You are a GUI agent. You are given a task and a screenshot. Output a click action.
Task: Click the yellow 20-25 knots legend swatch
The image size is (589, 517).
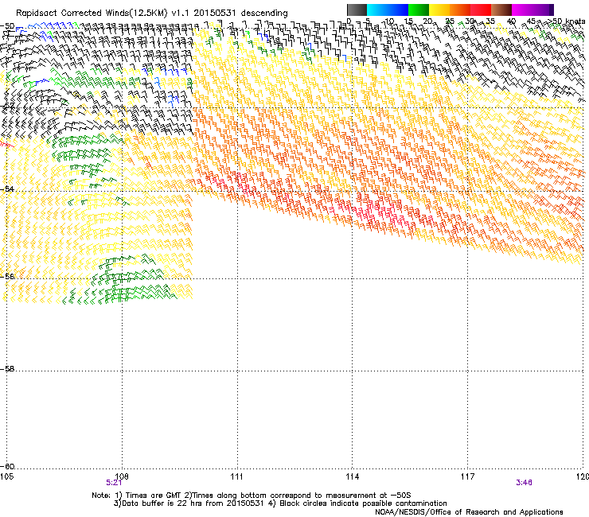click(x=439, y=10)
